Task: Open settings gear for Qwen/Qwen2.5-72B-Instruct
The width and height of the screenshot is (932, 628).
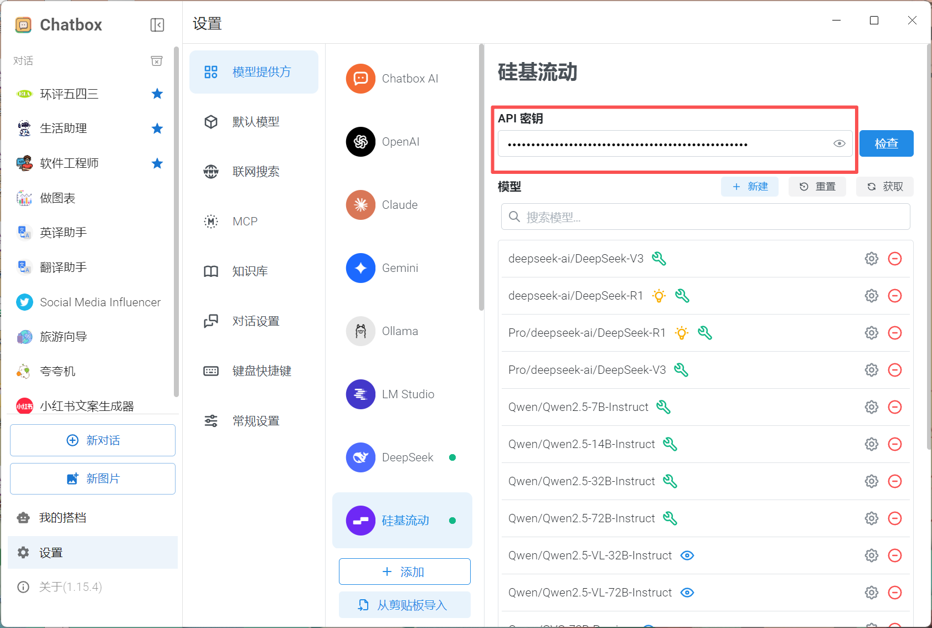Action: [x=871, y=518]
